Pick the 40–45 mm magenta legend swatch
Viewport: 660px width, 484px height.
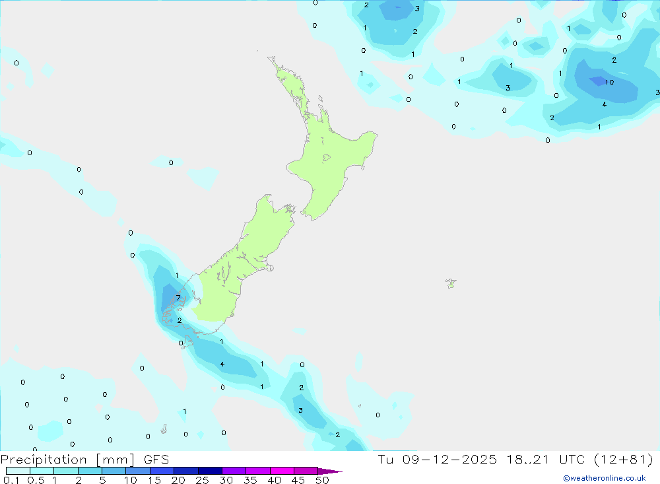pyautogui.click(x=282, y=471)
